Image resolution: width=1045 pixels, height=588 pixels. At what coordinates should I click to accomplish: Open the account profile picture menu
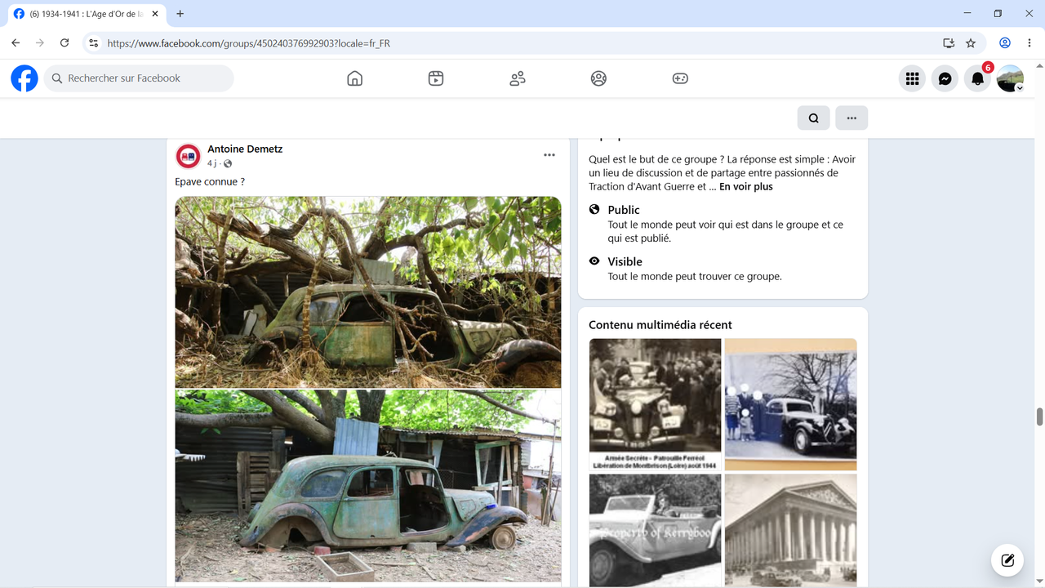tap(1010, 78)
